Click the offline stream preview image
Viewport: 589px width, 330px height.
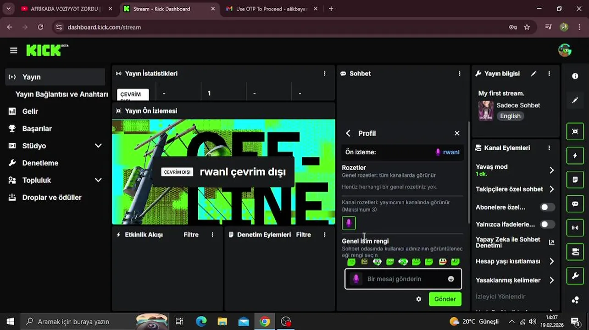[x=223, y=172]
